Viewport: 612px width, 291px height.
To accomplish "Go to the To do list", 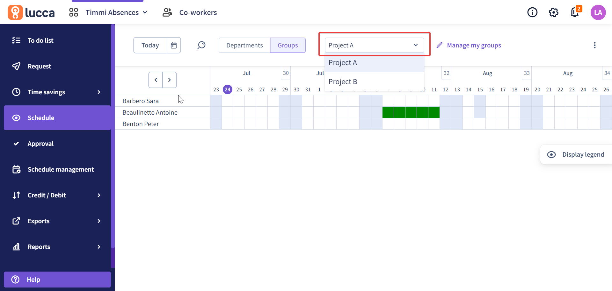I will tap(57, 40).
